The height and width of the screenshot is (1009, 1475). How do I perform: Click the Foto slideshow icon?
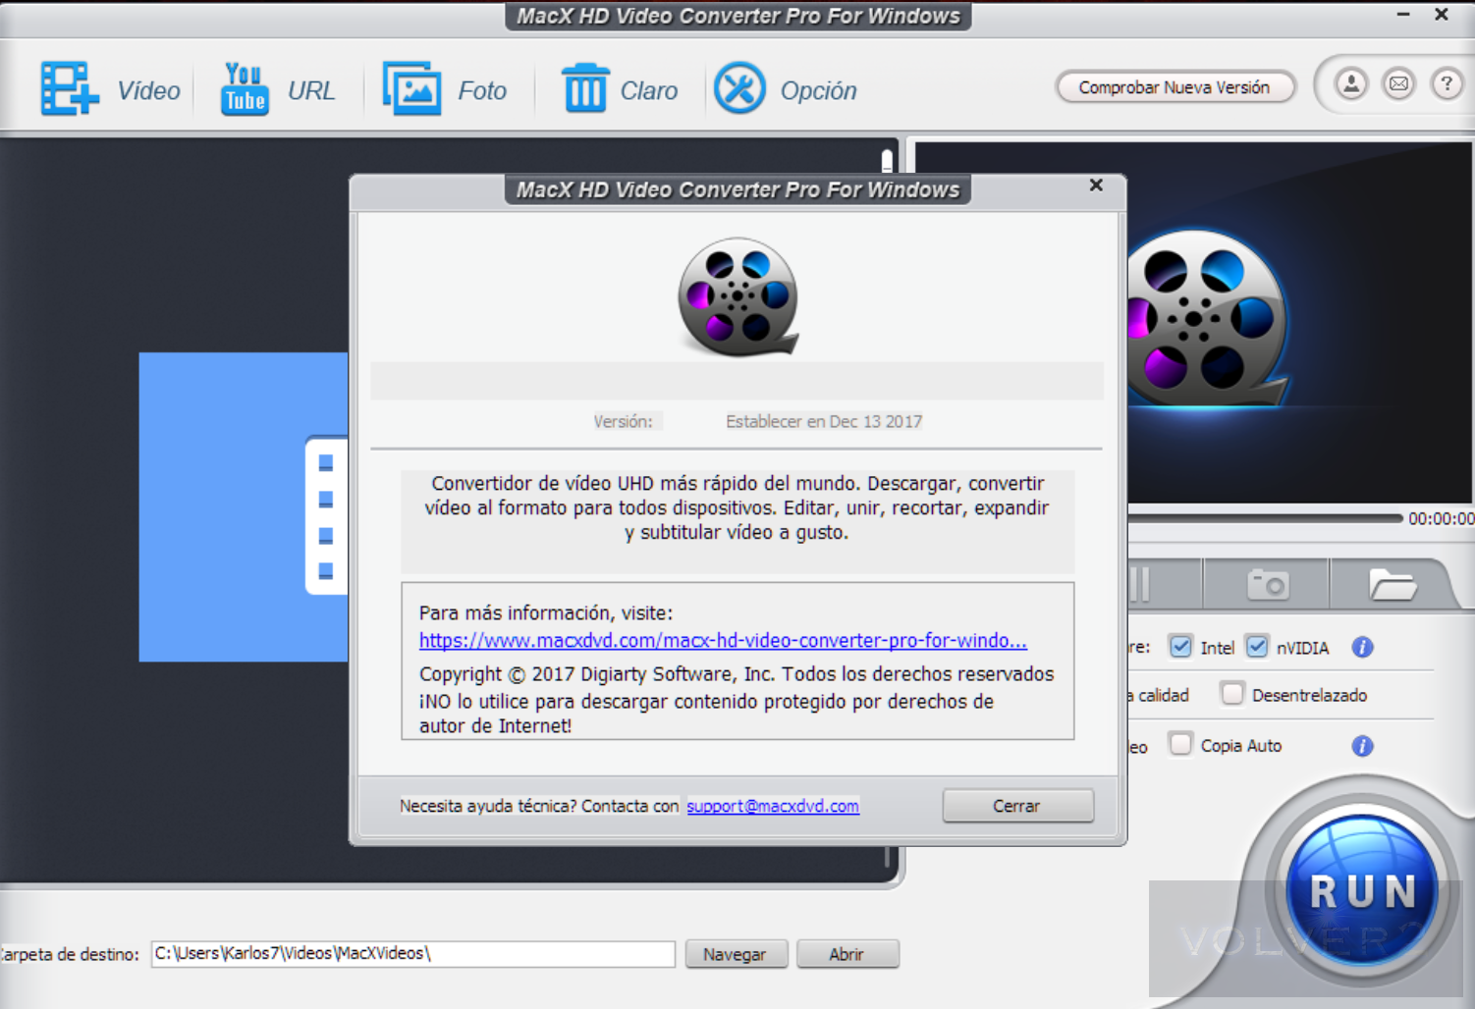pos(411,89)
